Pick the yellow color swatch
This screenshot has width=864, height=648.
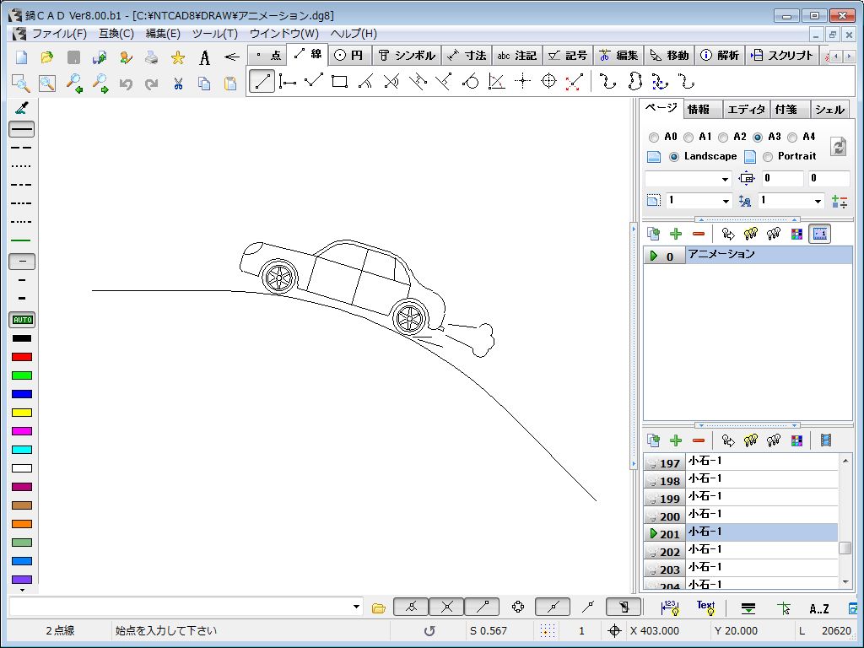coord(22,413)
